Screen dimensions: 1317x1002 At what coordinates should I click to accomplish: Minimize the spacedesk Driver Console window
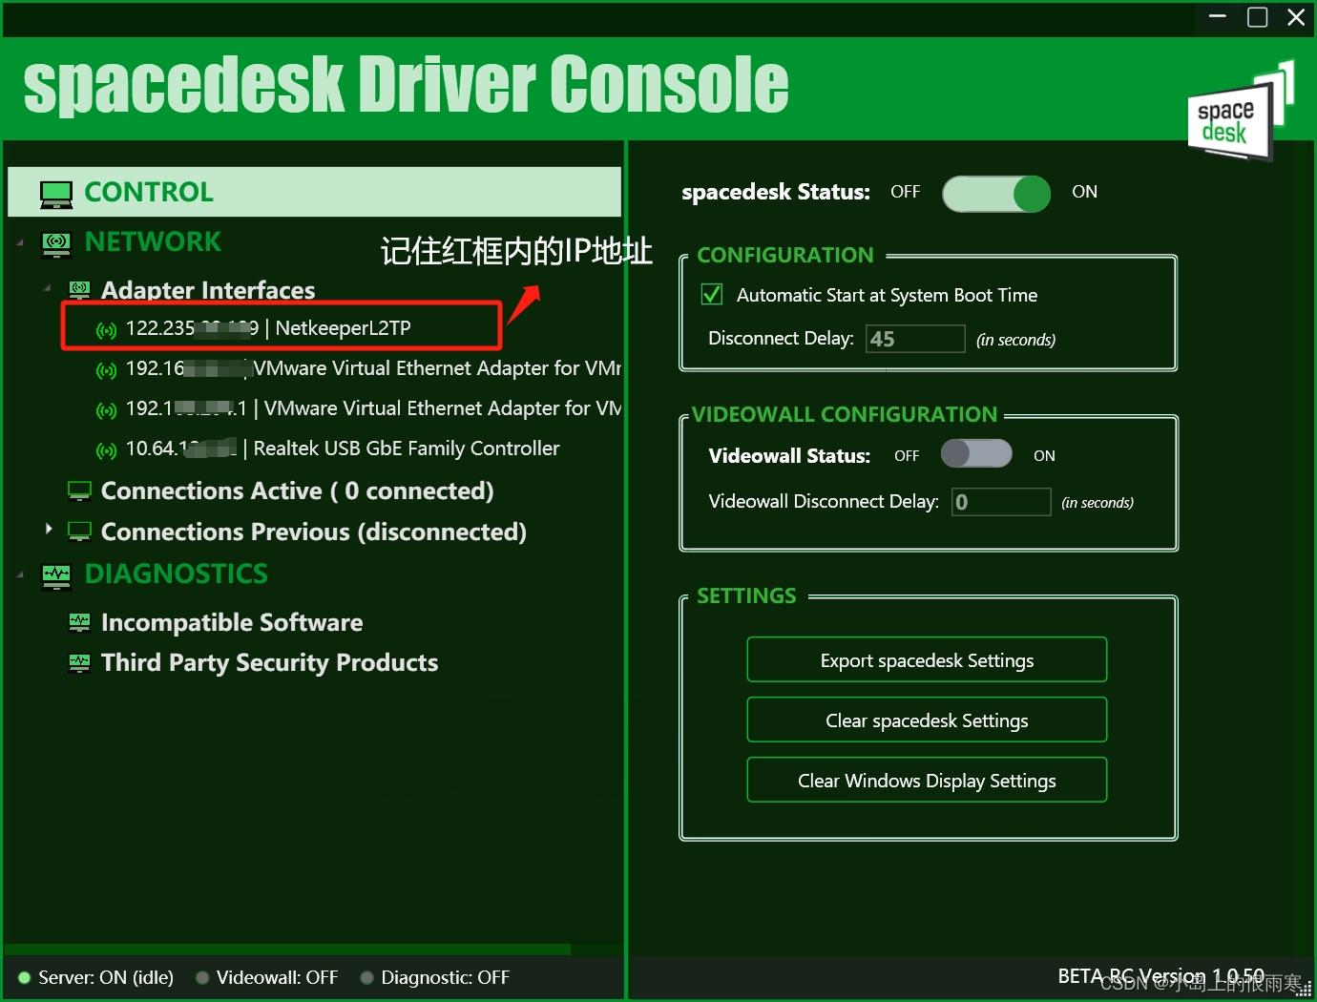point(1218,16)
